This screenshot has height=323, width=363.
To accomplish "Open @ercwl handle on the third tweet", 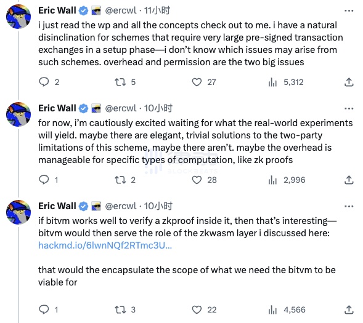I will [x=121, y=206].
